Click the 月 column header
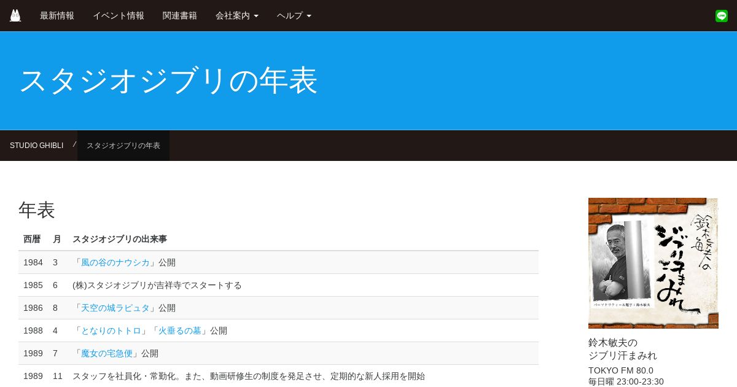737x387 pixels. [57, 239]
